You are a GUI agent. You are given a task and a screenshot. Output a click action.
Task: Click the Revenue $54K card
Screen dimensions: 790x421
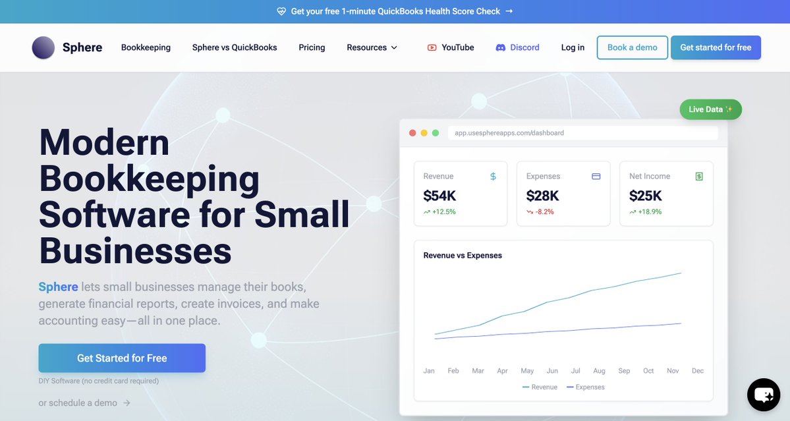coord(461,194)
